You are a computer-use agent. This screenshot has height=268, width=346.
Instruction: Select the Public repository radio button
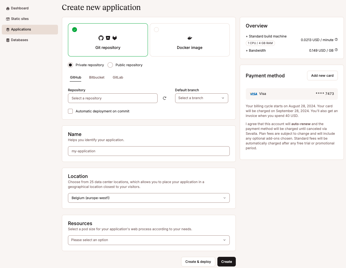click(x=110, y=65)
